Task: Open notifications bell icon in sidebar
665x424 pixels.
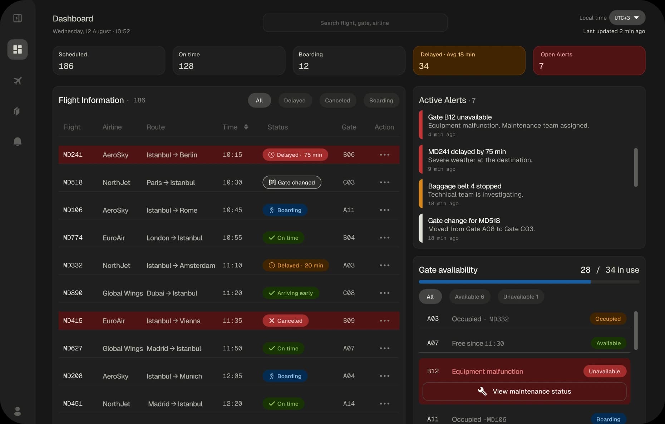Action: point(18,142)
